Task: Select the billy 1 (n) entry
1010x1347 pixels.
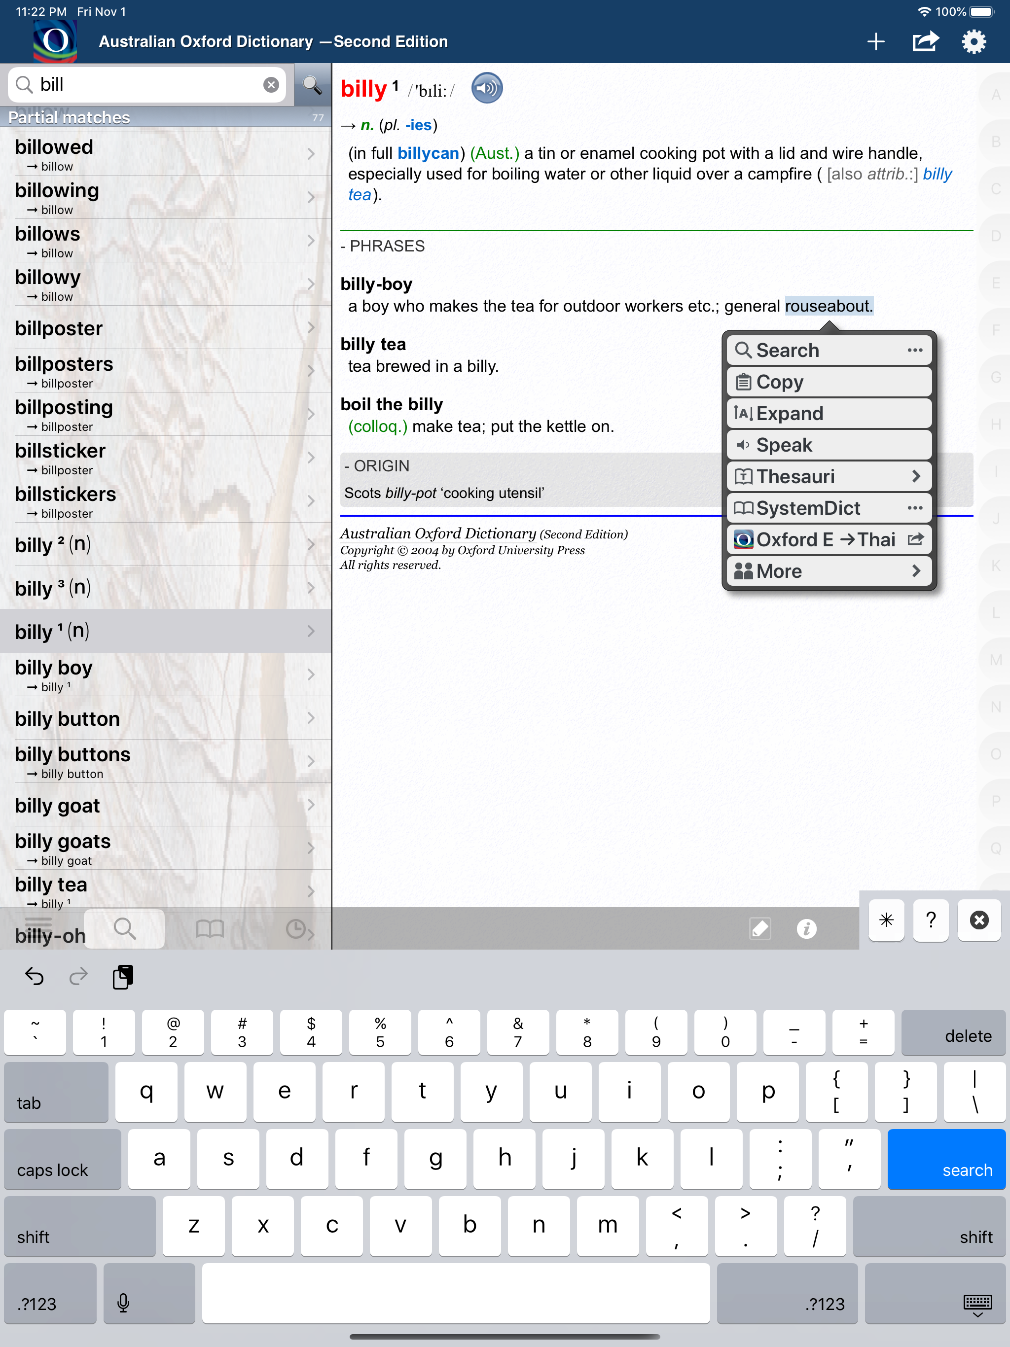Action: 166,631
